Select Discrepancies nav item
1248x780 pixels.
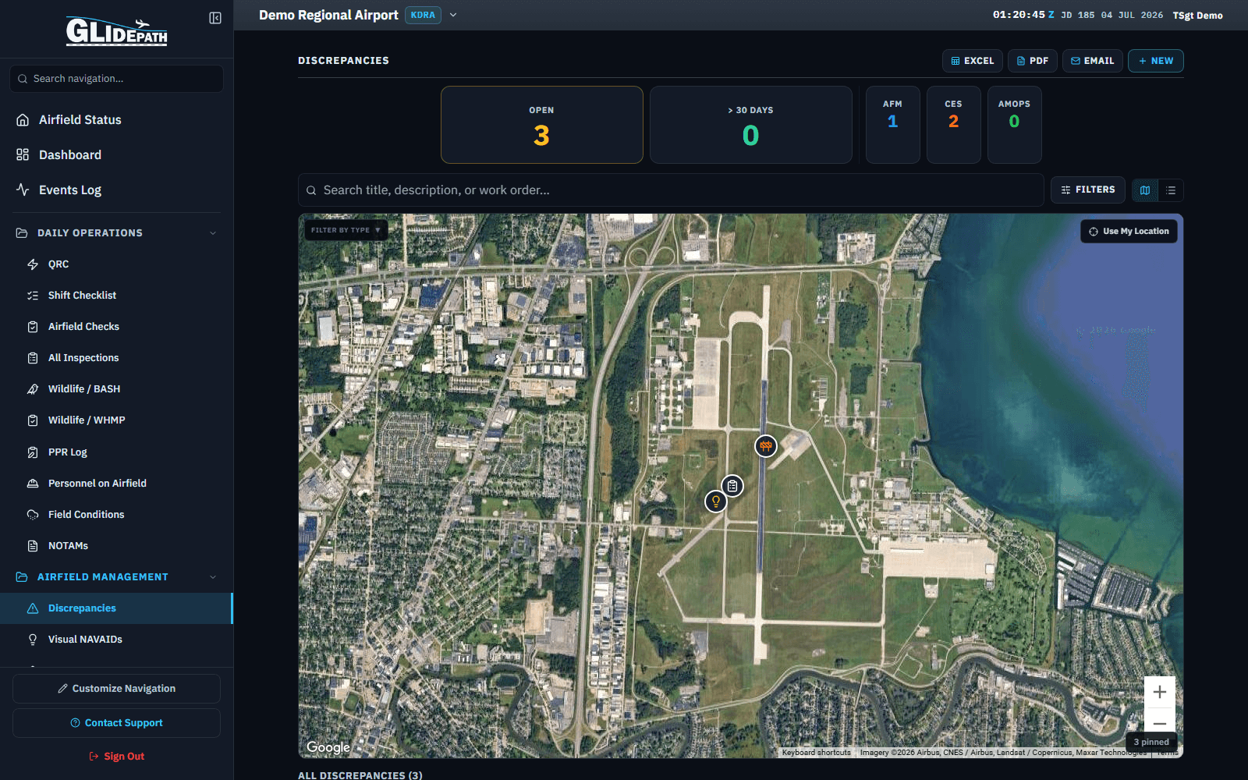116,608
